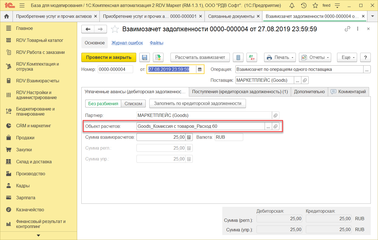378x240 pixels.
Task: Click the post document icon
Action: 158,57
